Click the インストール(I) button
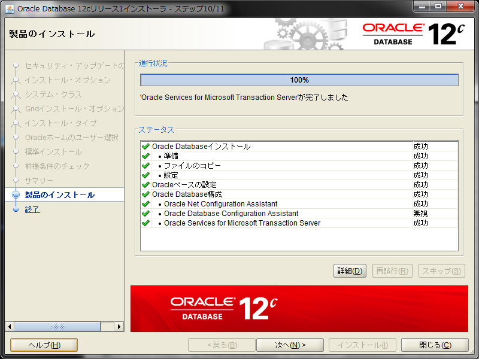 pyautogui.click(x=362, y=345)
